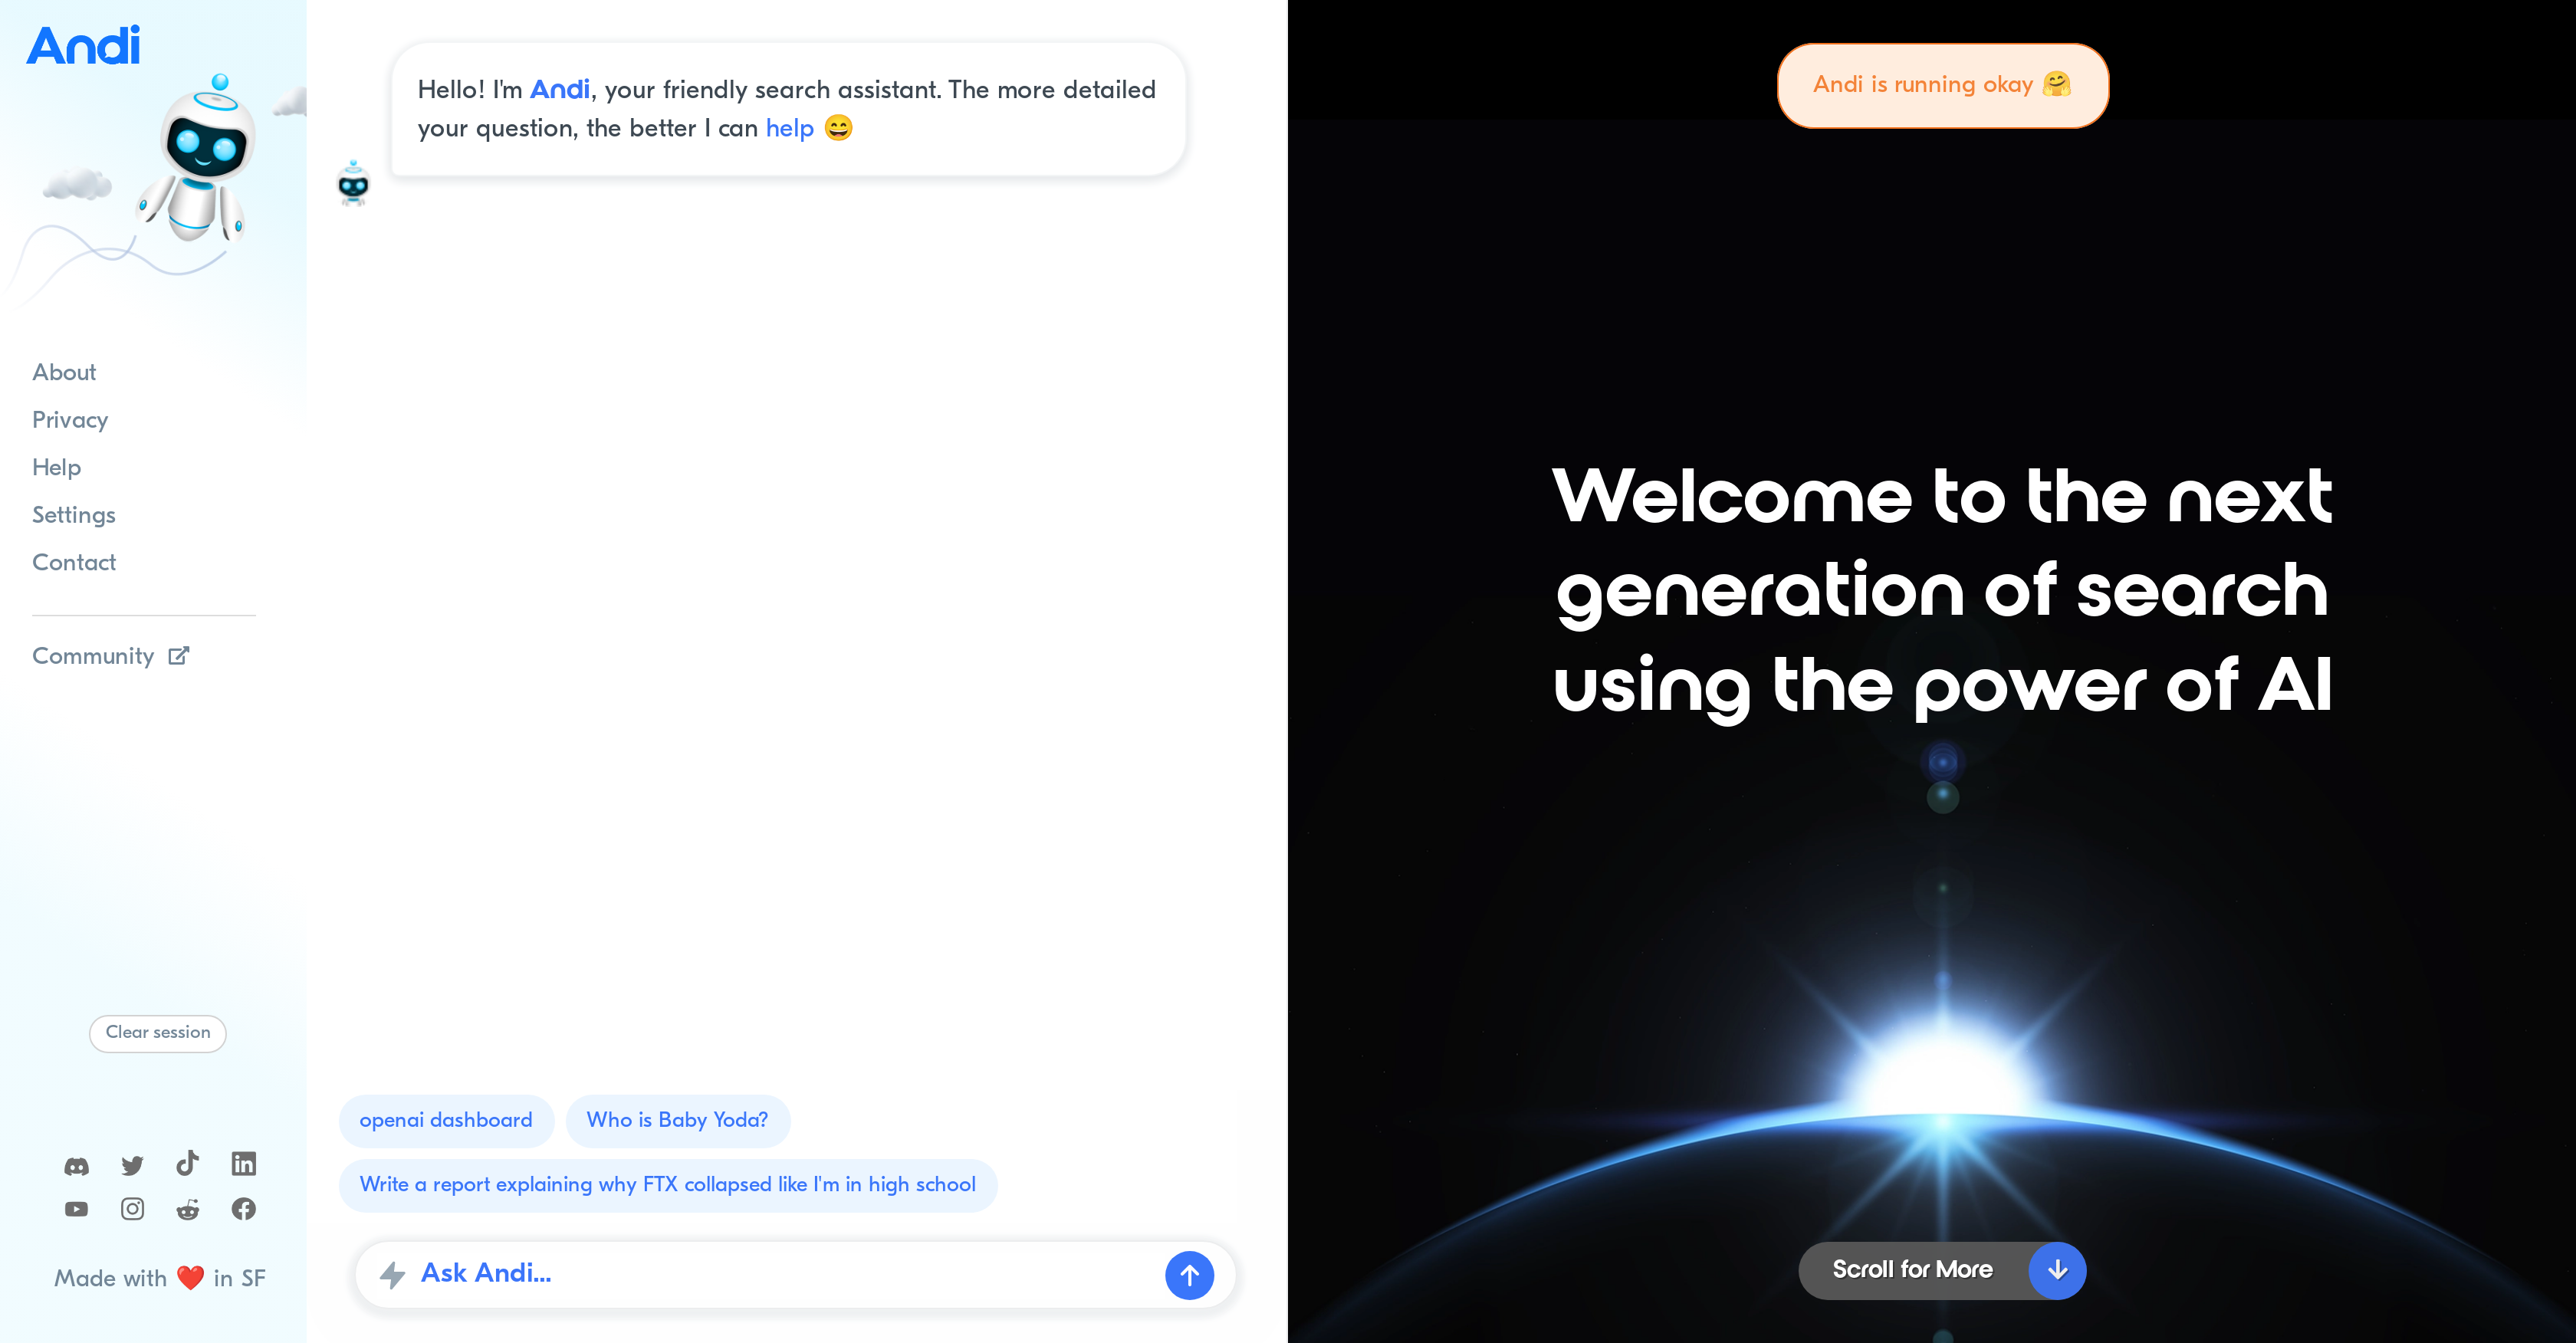
Task: Click the Discord community icon
Action: pos(77,1164)
